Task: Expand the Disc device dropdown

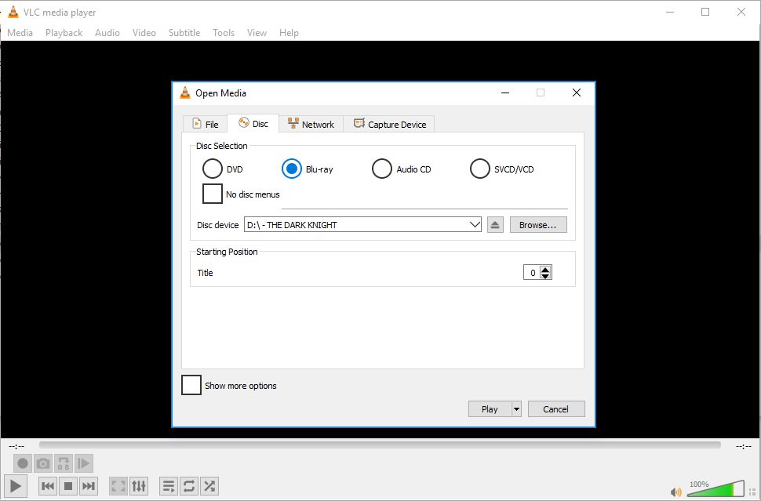Action: [475, 225]
